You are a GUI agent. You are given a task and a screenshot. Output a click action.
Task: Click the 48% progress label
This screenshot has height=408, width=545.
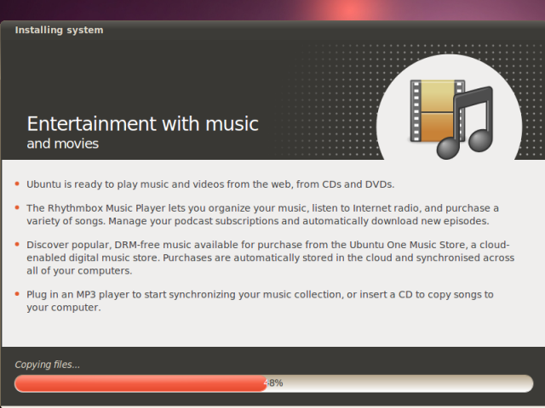point(273,383)
